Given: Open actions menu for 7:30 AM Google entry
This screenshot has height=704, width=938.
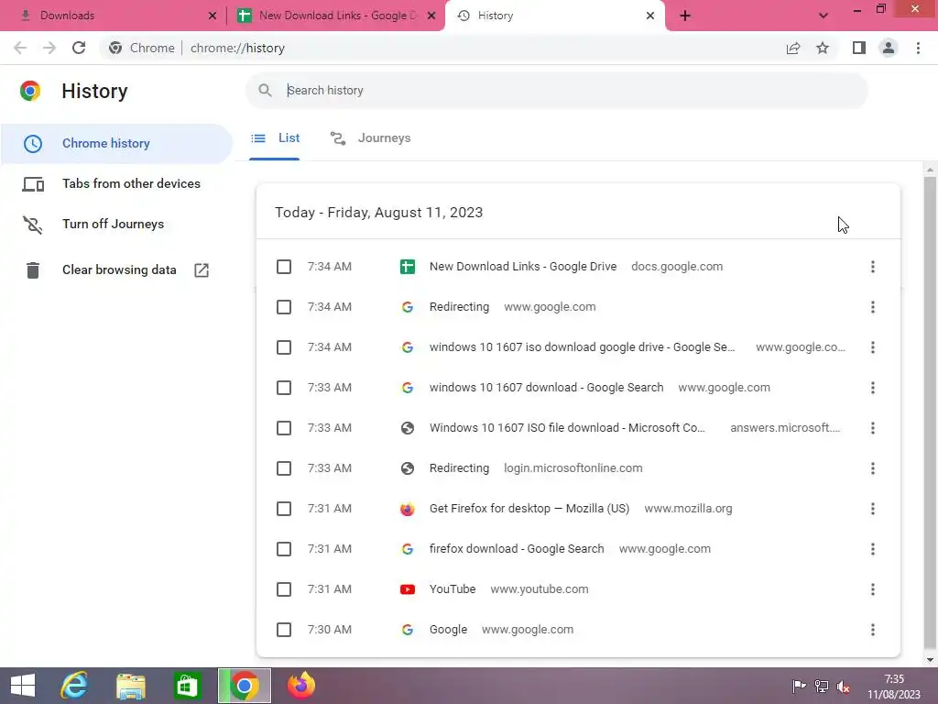Looking at the screenshot, I should pyautogui.click(x=873, y=630).
